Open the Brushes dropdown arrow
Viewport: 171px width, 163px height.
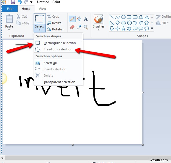[98, 30]
